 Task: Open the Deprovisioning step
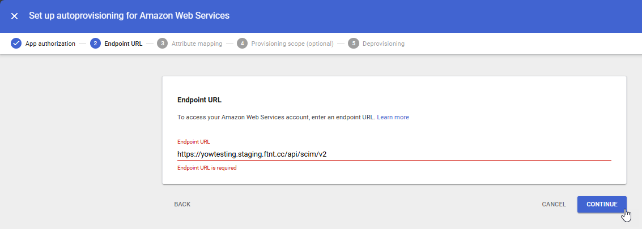(x=384, y=44)
